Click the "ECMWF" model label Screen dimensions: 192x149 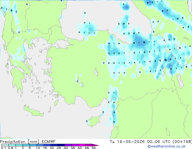coord(49,142)
